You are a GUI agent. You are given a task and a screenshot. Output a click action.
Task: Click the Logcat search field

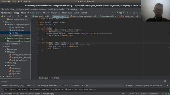[105, 85]
